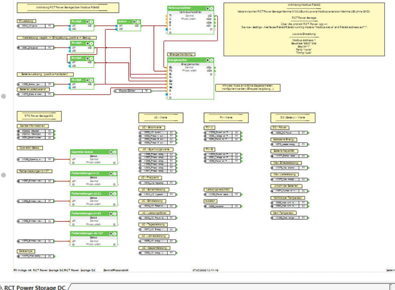Click settings icon on the Batterie-Leistung Multipl... block
The image size is (395, 290).
pyautogui.click(x=87, y=80)
